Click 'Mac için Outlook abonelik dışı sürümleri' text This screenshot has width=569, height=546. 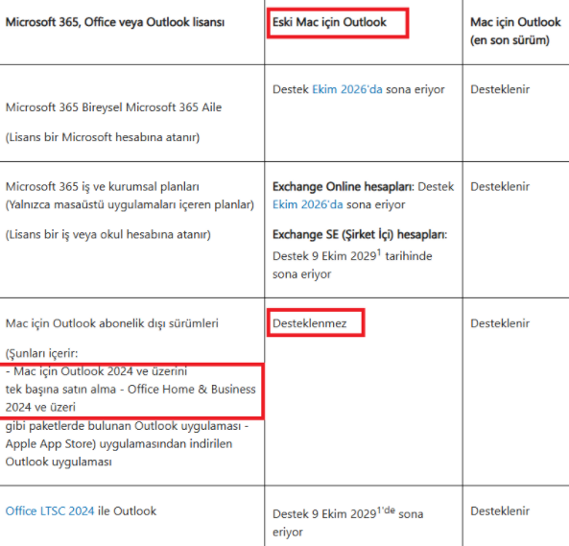click(111, 323)
